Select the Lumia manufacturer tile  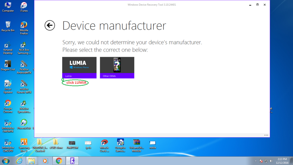point(79,67)
